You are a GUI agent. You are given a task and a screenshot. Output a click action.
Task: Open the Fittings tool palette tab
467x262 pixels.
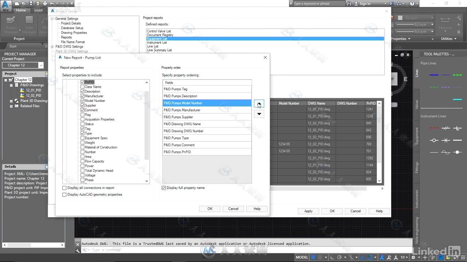pyautogui.click(x=417, y=168)
